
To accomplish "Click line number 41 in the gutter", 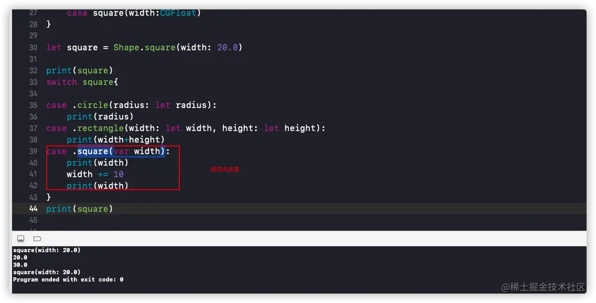I will click(x=34, y=174).
